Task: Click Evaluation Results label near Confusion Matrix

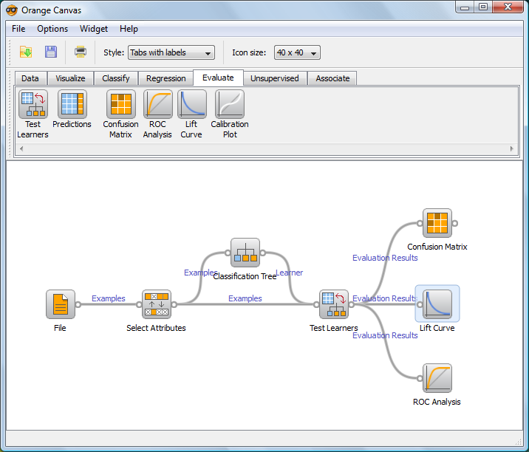Action: tap(385, 258)
